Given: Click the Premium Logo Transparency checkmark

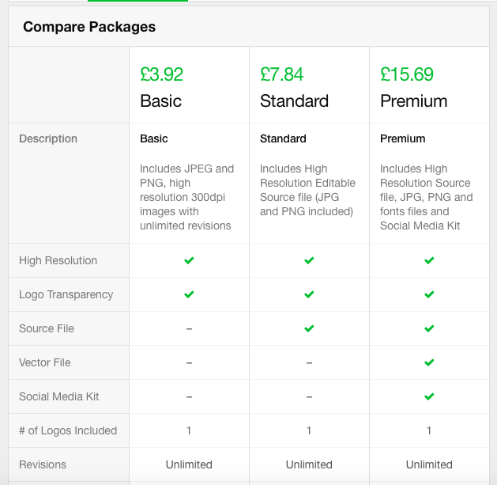Looking at the screenshot, I should tap(429, 294).
